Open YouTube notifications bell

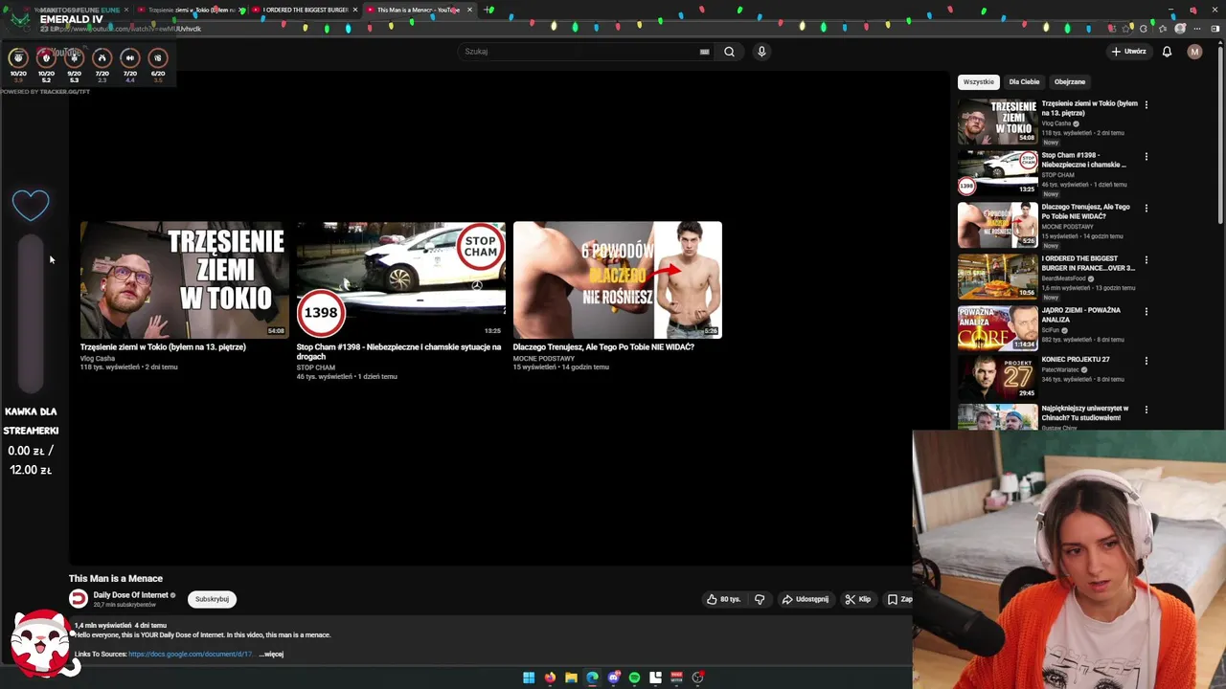point(1167,52)
